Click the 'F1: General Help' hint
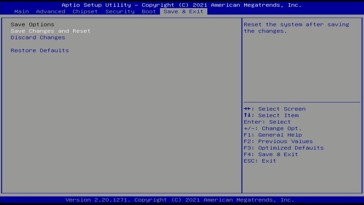 [x=273, y=135]
